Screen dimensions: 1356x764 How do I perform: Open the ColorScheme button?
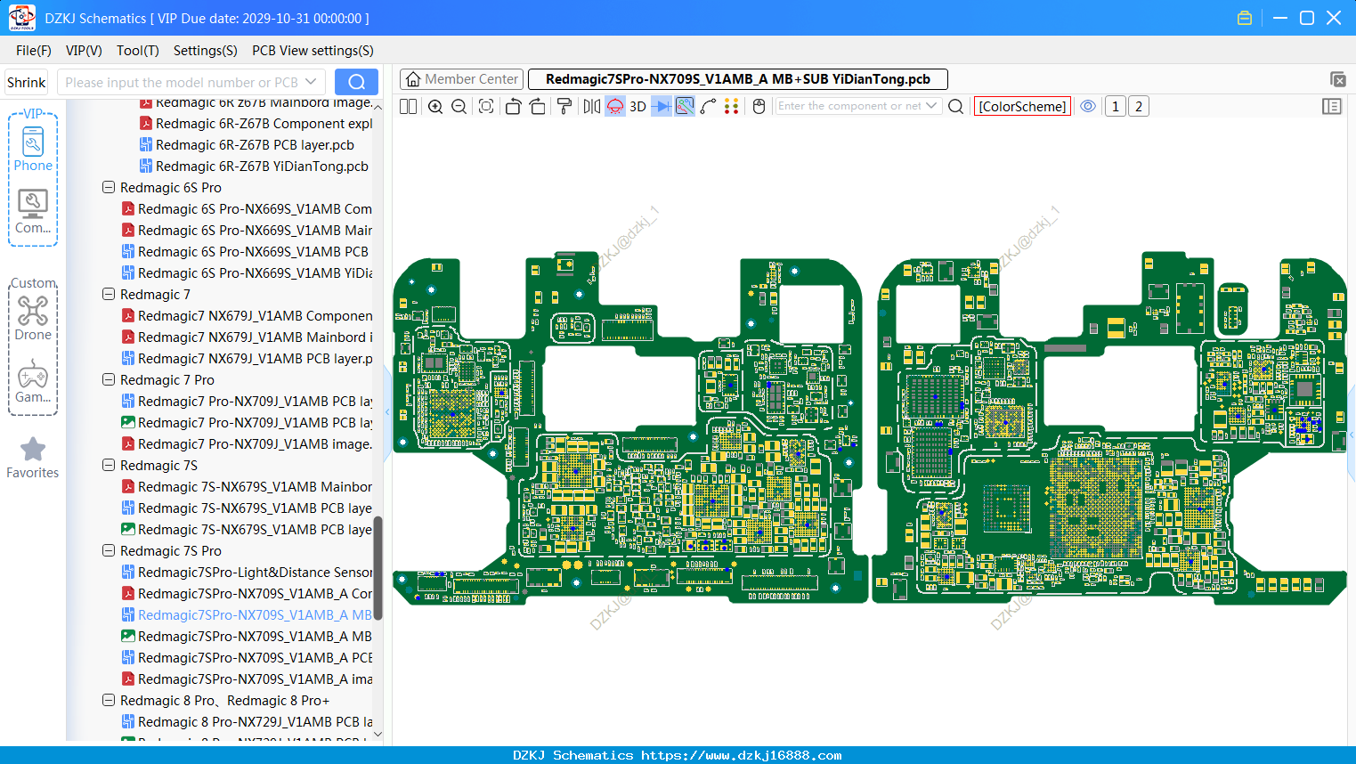1022,107
